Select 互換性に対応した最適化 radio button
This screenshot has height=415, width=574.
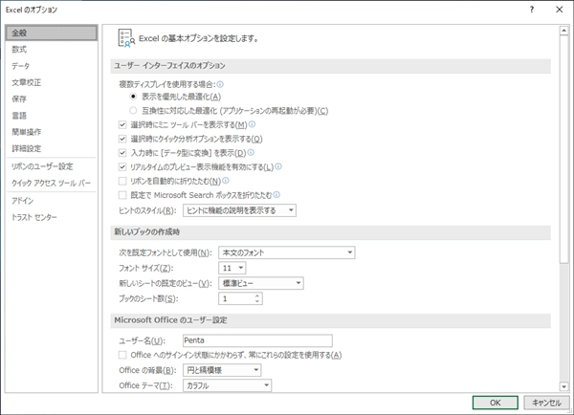(133, 111)
